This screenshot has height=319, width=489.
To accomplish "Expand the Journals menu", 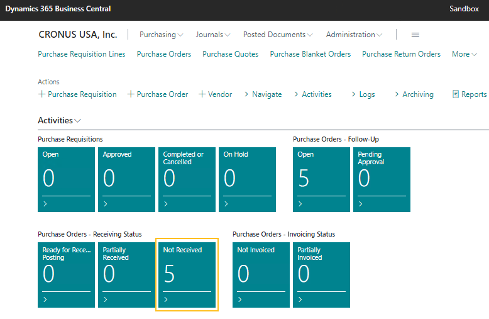I will 213,35.
